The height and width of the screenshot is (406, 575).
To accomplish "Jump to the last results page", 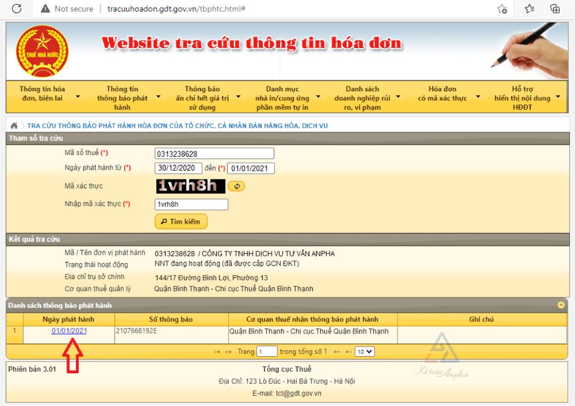I will click(348, 351).
